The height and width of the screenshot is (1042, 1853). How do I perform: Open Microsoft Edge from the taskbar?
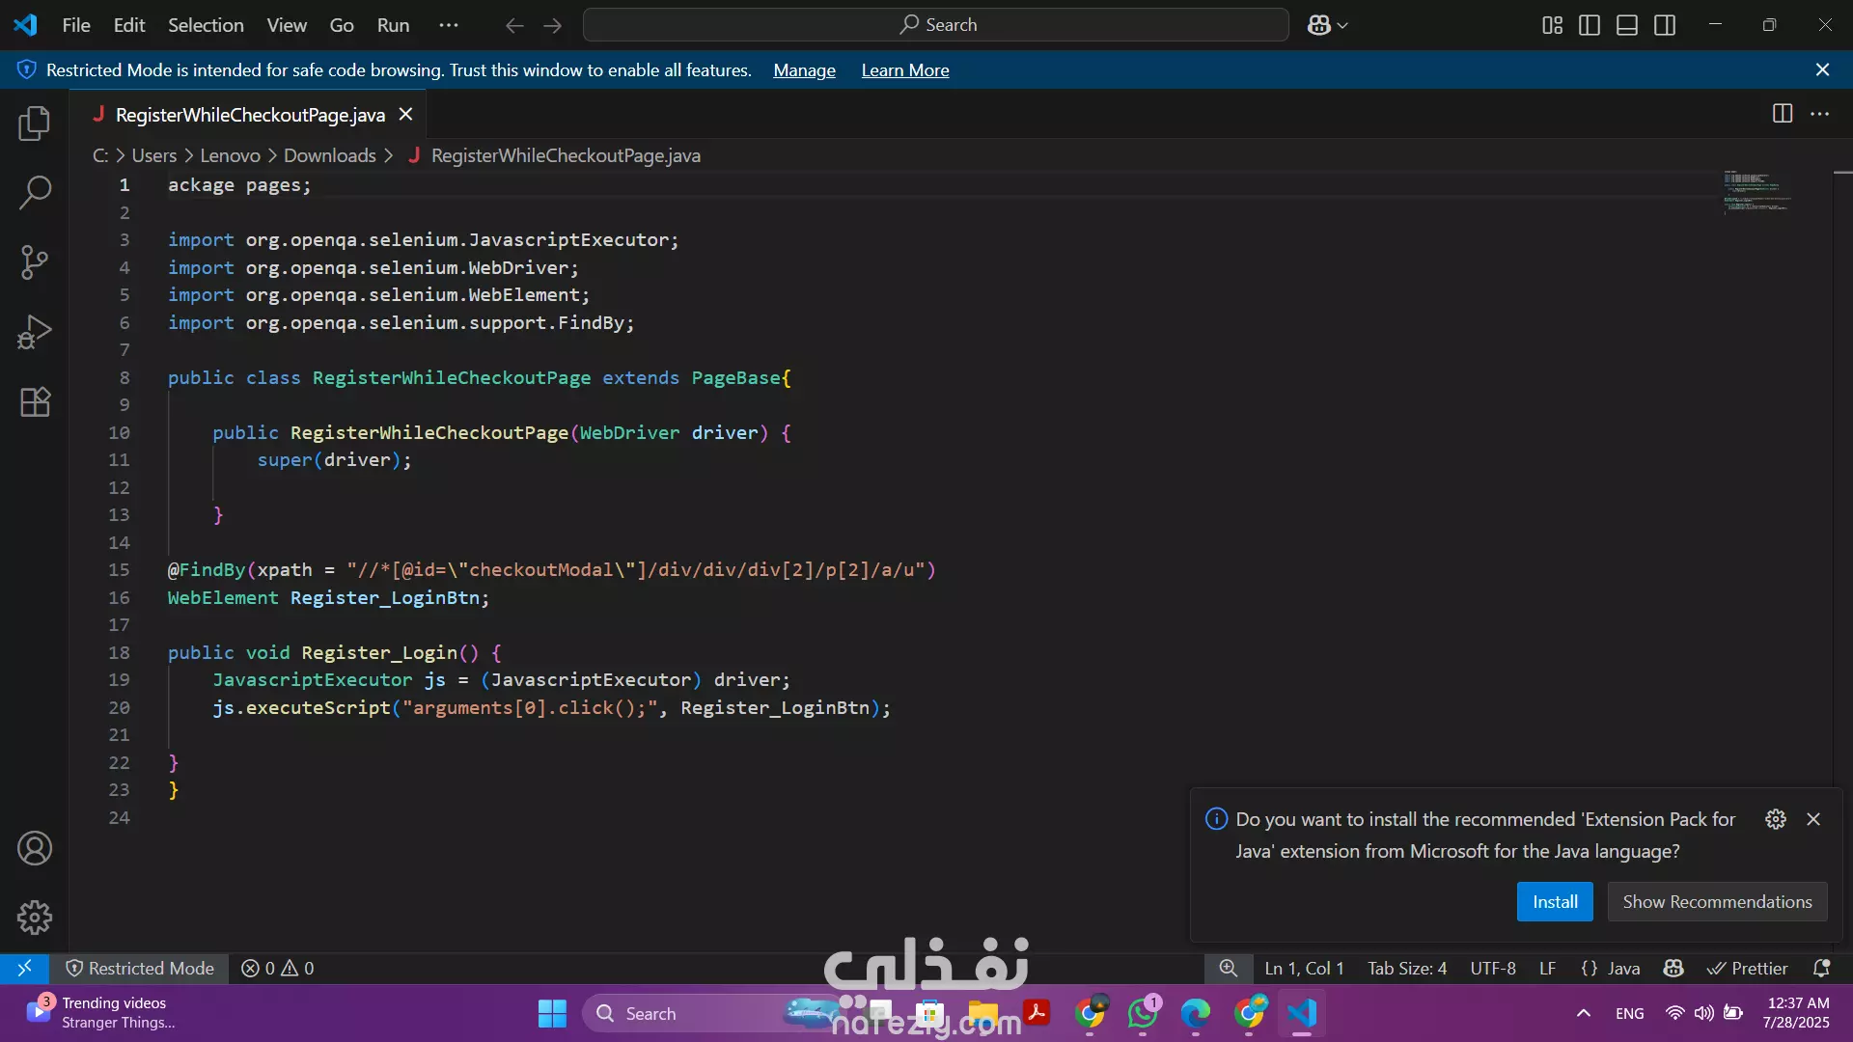pos(1195,1013)
